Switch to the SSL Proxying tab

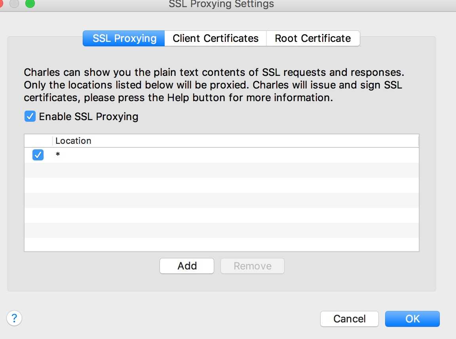pos(124,38)
